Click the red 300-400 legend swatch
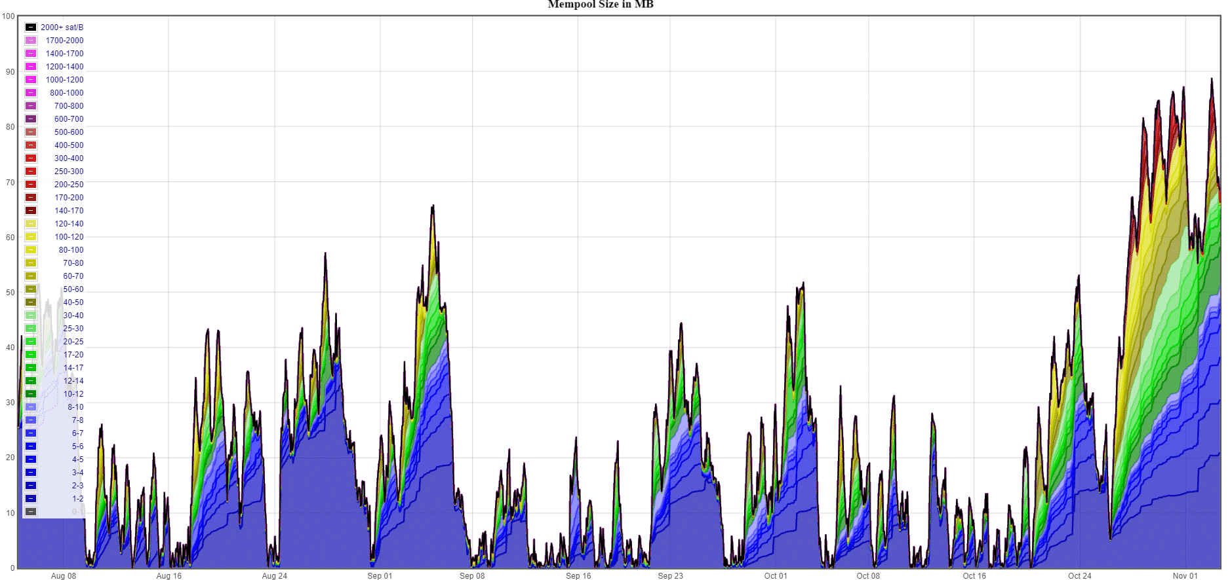This screenshot has width=1230, height=580. [31, 158]
